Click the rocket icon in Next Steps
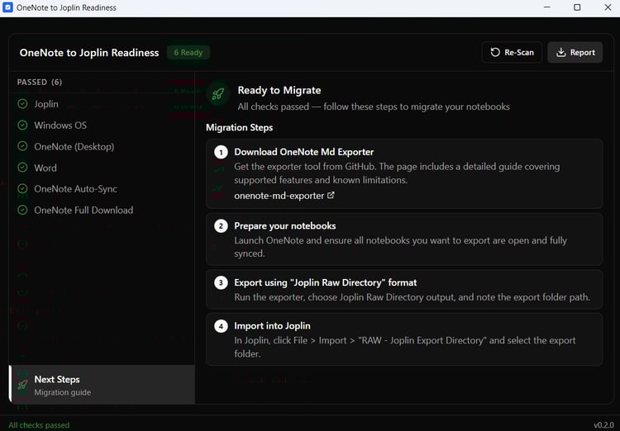 coord(22,385)
